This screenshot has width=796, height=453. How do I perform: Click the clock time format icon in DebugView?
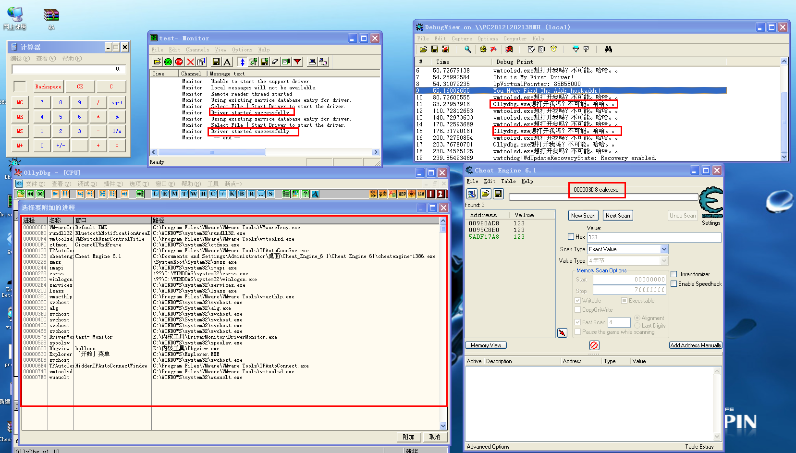[x=553, y=49]
